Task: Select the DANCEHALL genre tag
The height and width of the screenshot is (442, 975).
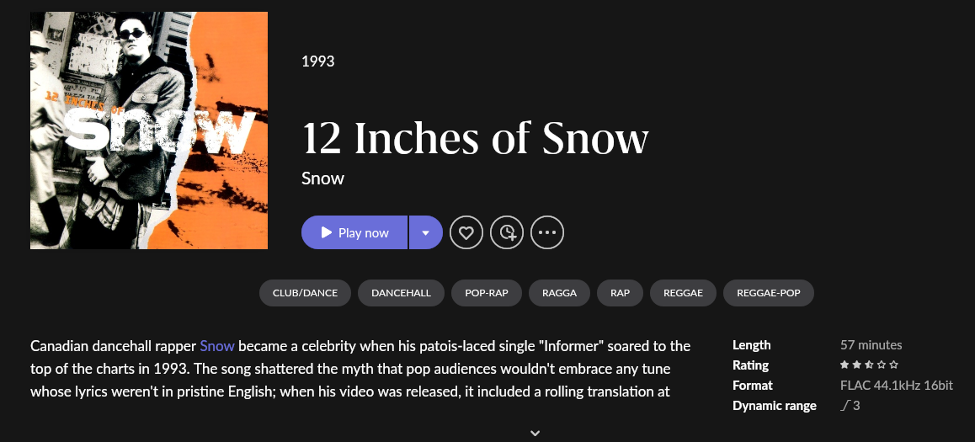Action: pyautogui.click(x=401, y=293)
